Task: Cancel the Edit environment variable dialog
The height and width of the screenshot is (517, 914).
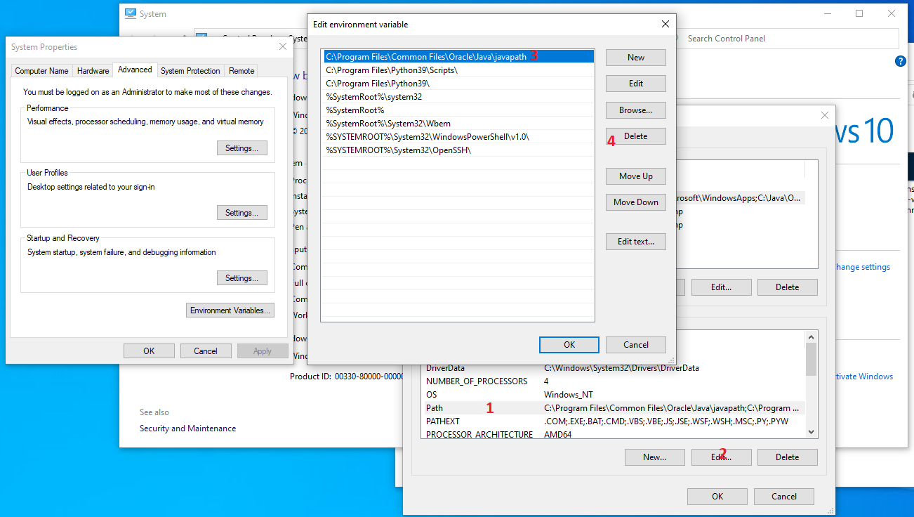Action: (636, 345)
